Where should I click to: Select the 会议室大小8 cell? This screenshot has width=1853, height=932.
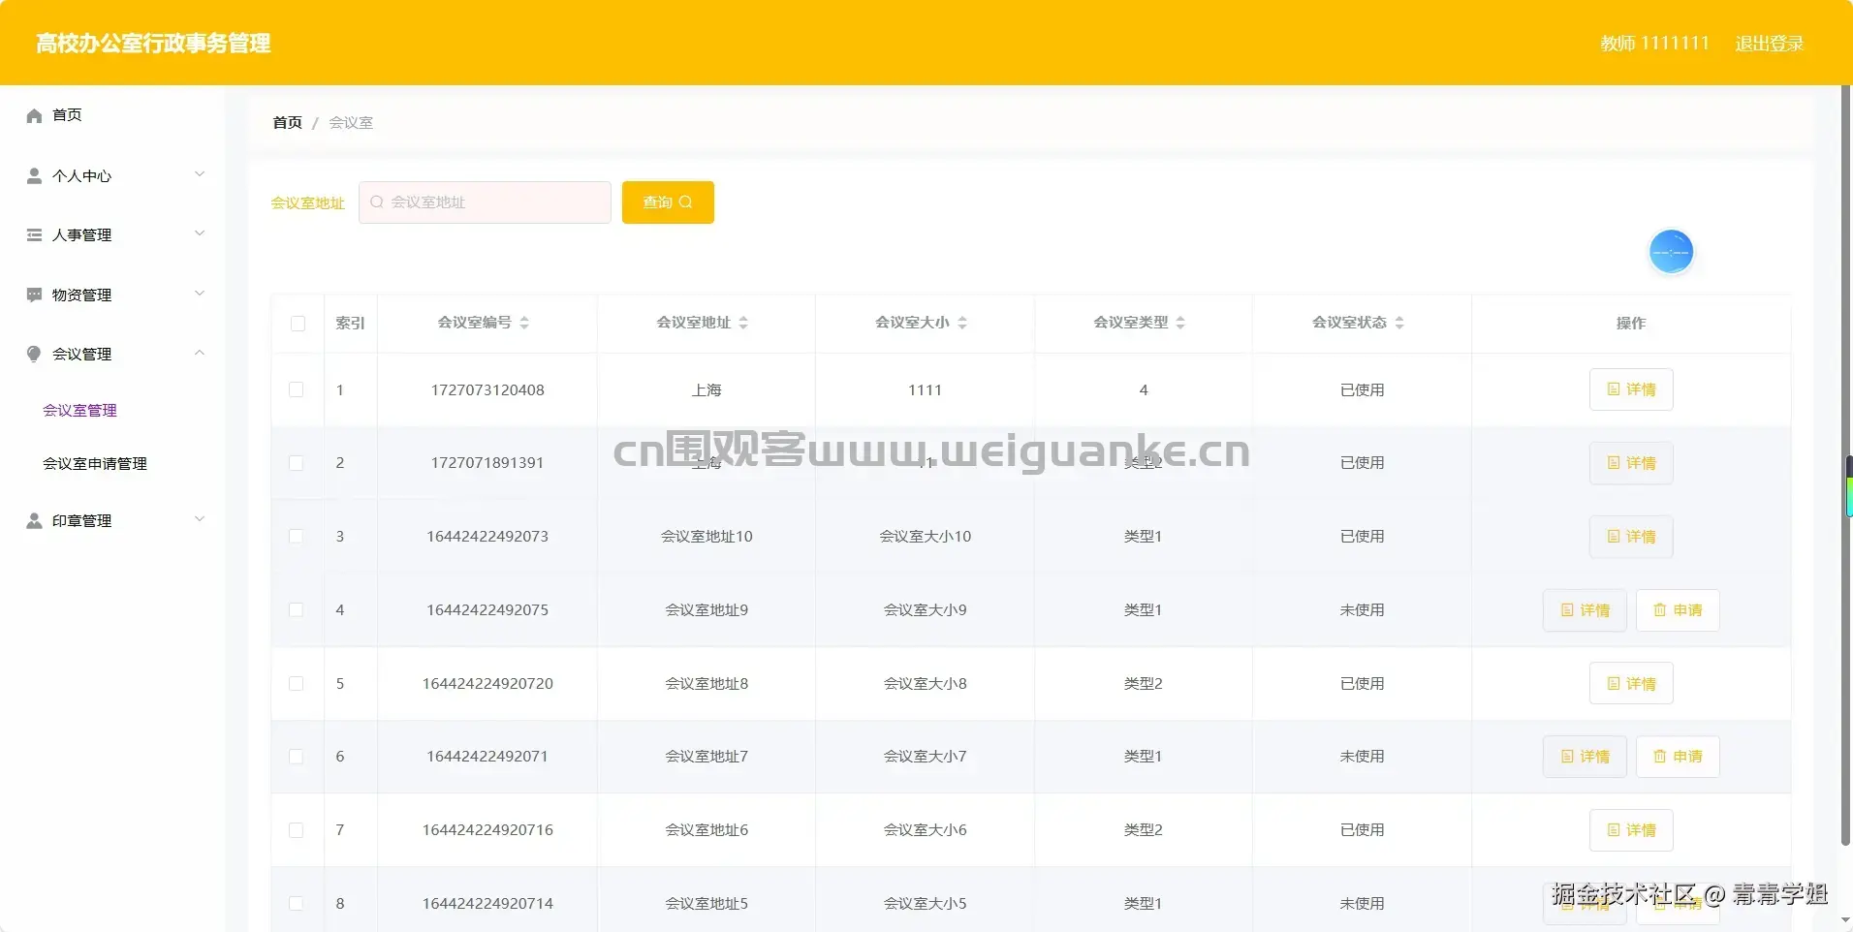click(926, 684)
